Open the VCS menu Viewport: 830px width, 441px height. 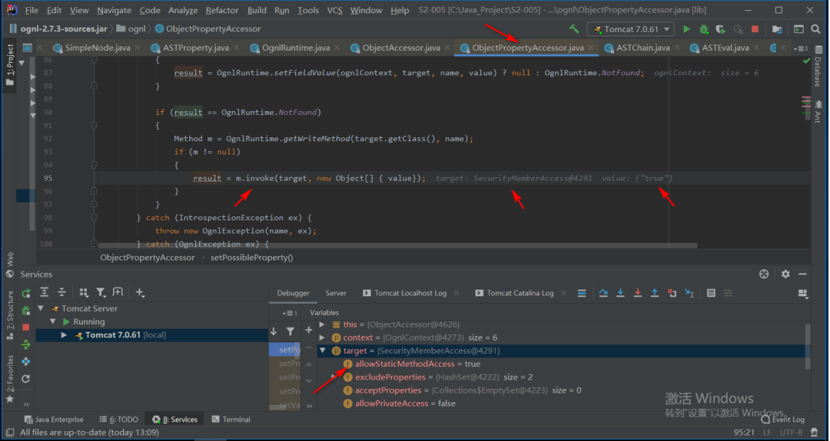[334, 10]
